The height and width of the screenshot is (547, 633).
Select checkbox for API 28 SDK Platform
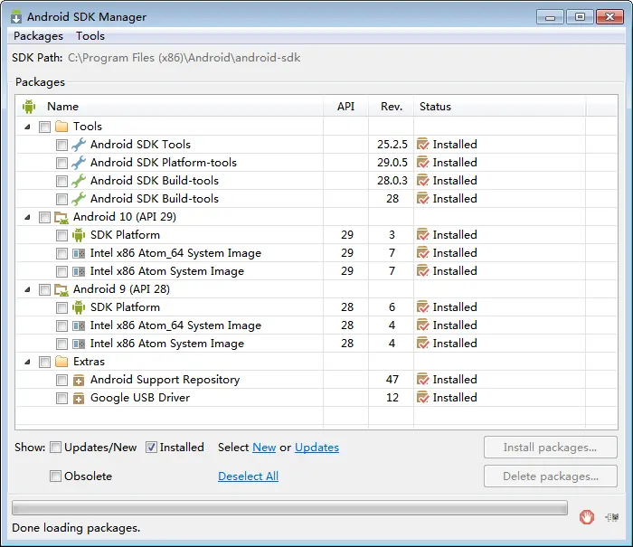tap(61, 307)
